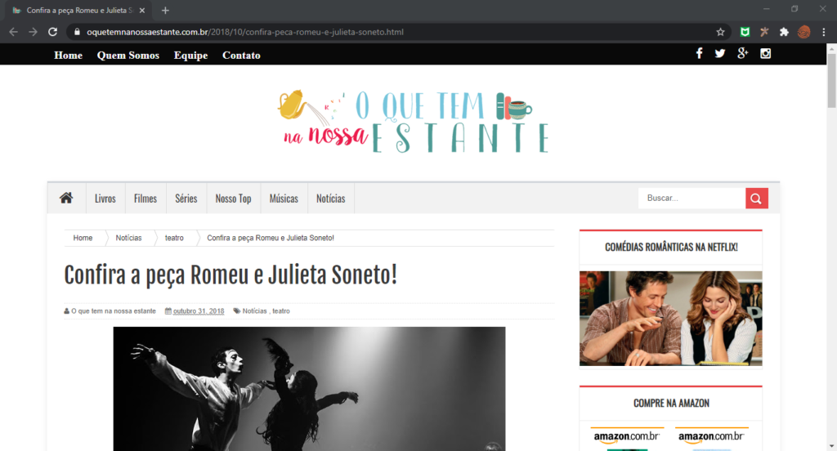Click inside the Buscar search field

[692, 198]
